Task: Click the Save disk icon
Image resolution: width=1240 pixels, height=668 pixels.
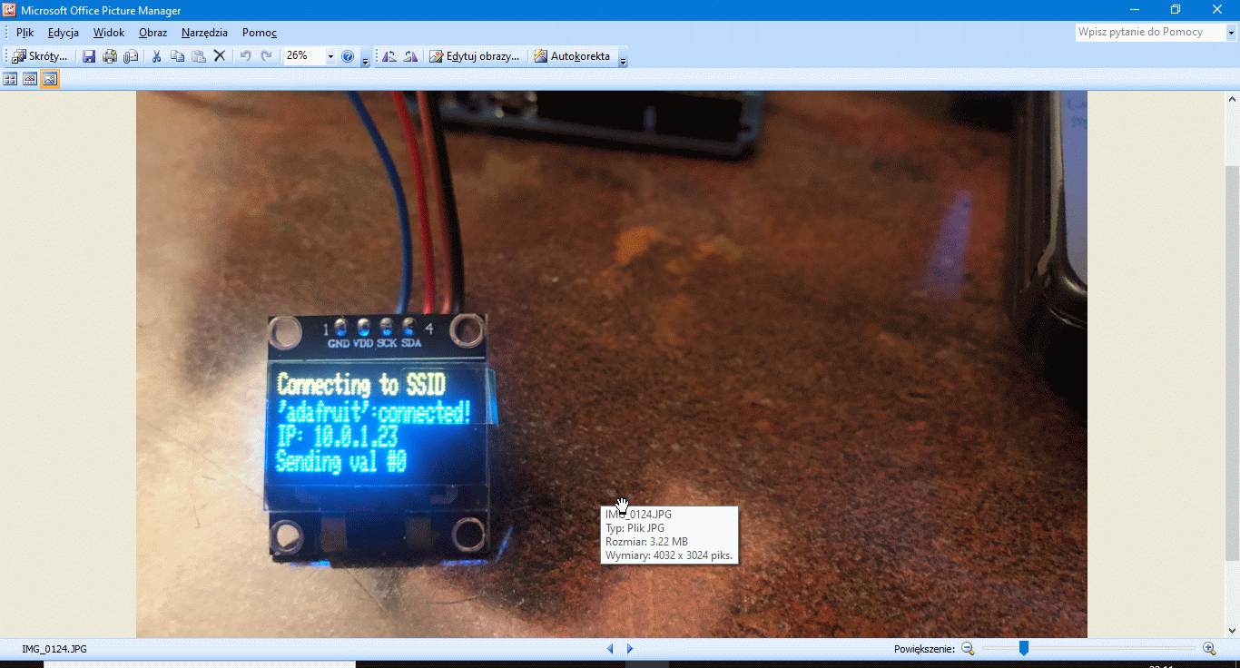Action: click(89, 56)
